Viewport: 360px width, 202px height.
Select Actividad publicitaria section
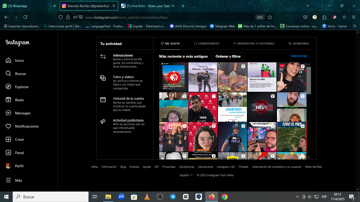pos(125,126)
